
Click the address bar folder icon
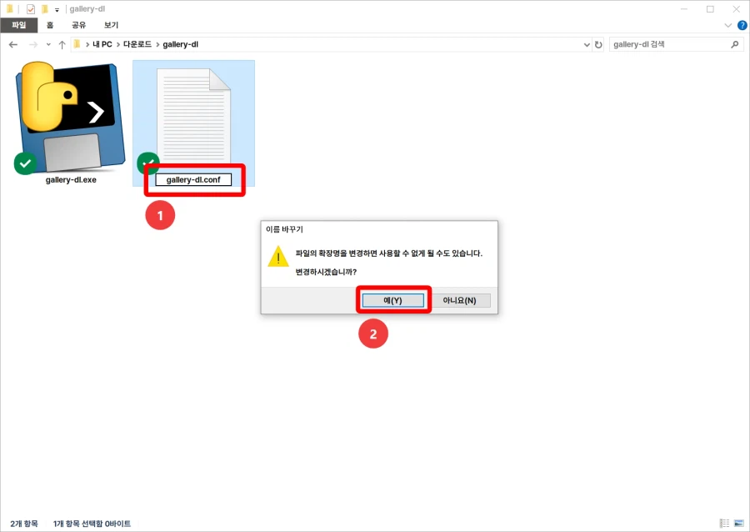pyautogui.click(x=77, y=44)
